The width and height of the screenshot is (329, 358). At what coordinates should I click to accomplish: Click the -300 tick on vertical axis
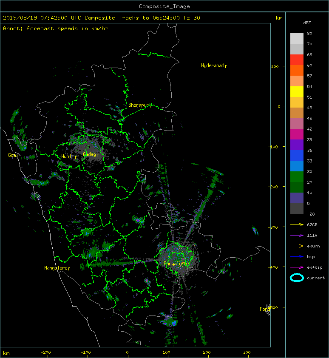(x=272, y=227)
